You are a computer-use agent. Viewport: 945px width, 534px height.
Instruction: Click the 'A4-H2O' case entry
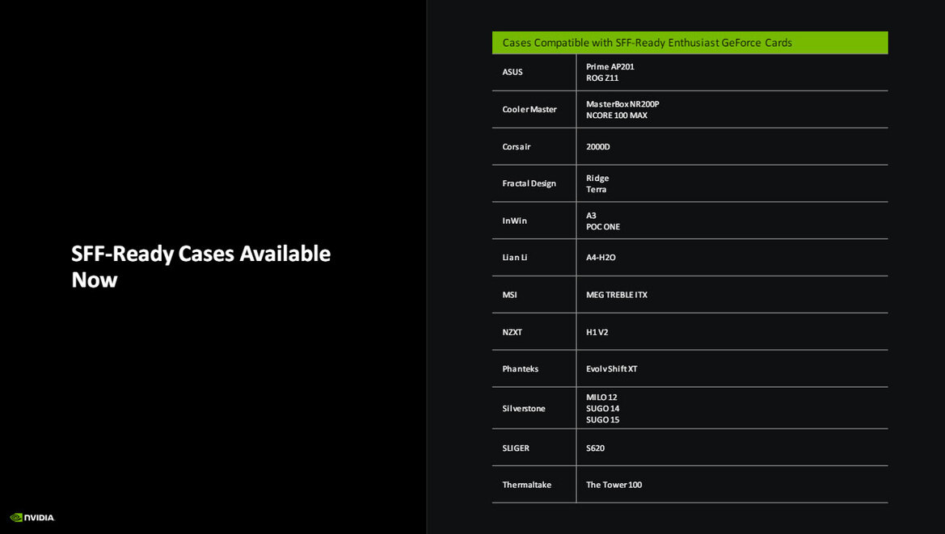(x=601, y=258)
